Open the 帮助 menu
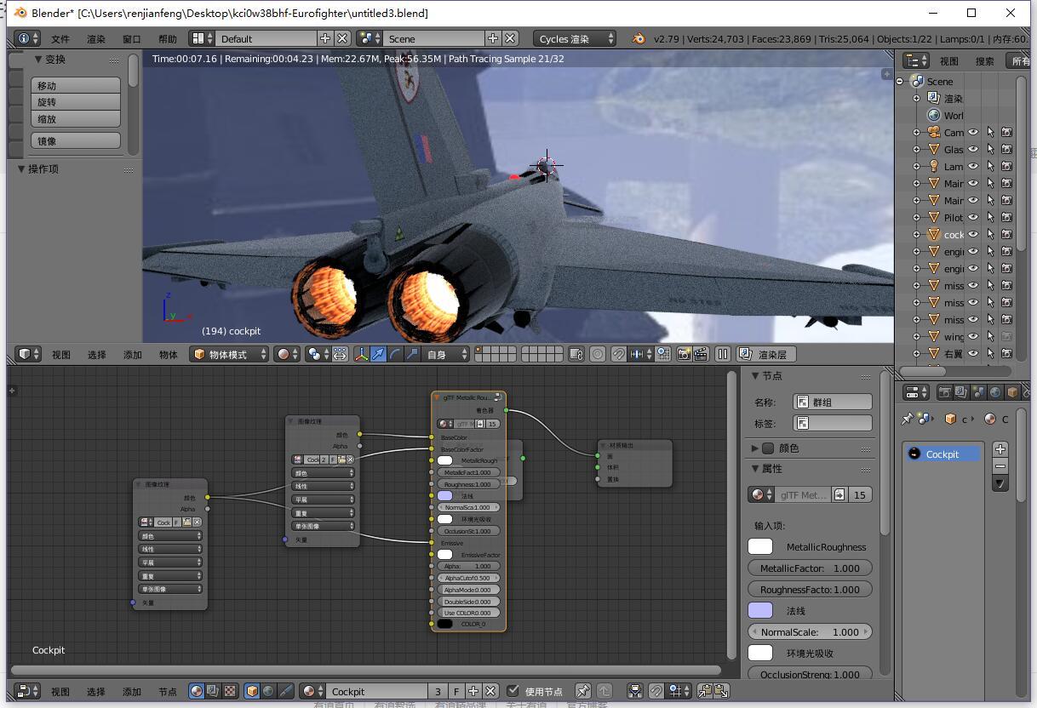Viewport: 1037px width, 708px height. click(168, 39)
